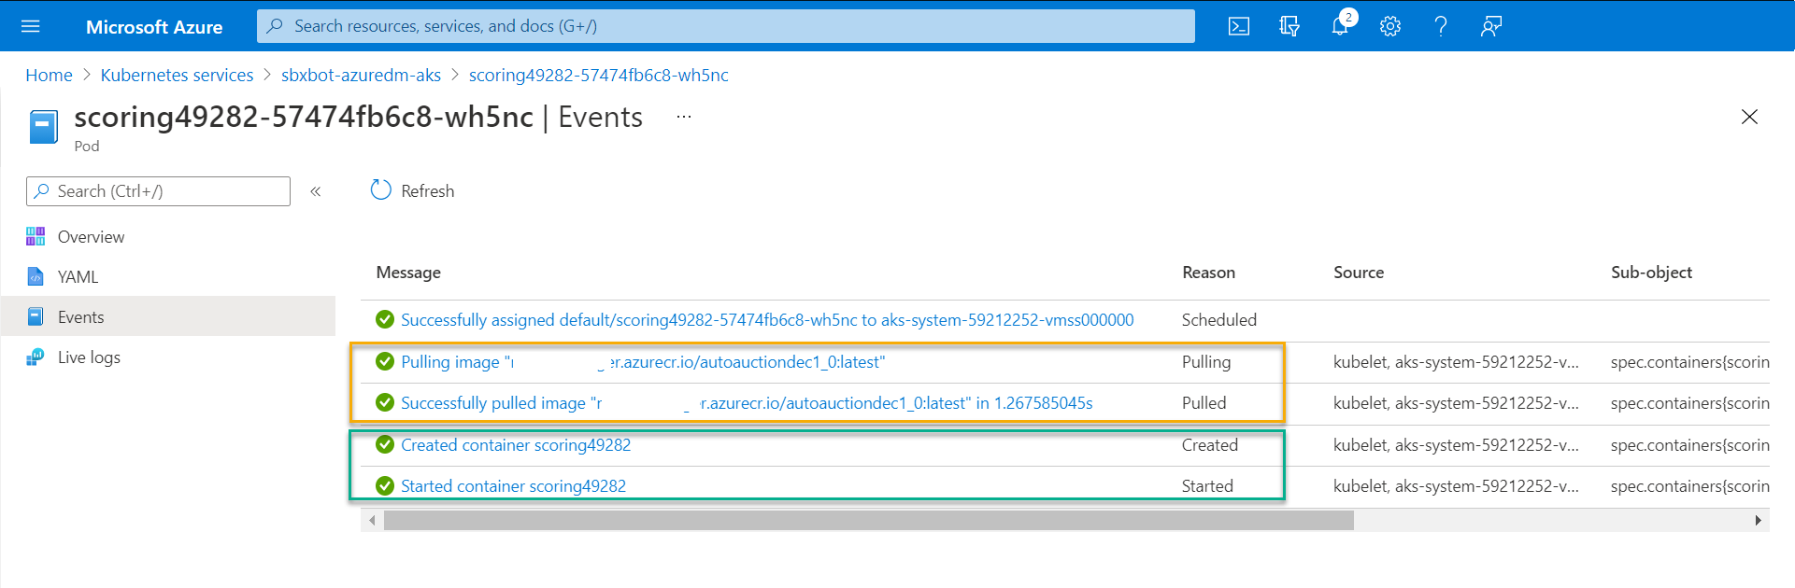Select Overview in the pod menu
The height and width of the screenshot is (588, 1795).
click(x=91, y=237)
